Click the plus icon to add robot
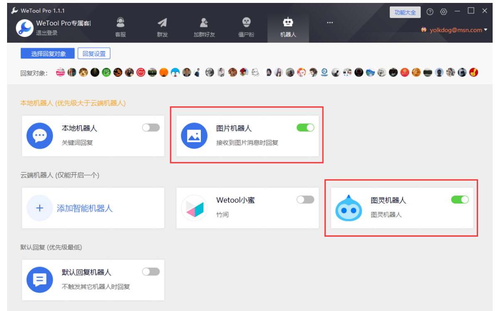 (x=40, y=208)
